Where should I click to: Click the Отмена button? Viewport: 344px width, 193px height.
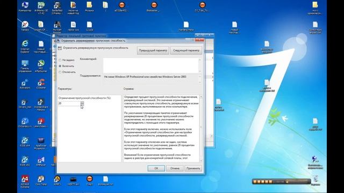[x=175, y=168]
